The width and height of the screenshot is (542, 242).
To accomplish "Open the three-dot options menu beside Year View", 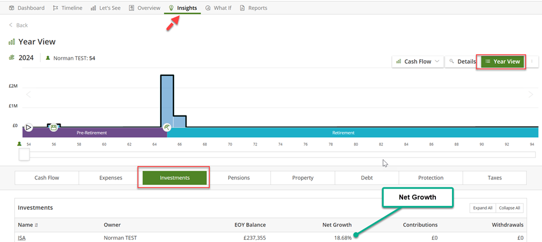I will pyautogui.click(x=531, y=62).
